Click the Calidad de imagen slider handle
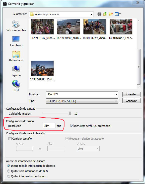Screen dimensions: 145x184 (x=70, y=113)
